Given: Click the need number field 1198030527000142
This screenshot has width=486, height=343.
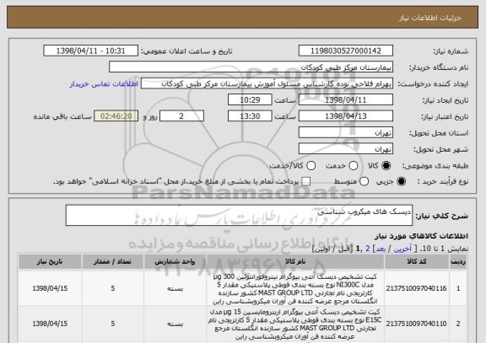Looking at the screenshot, I should coord(346,51).
